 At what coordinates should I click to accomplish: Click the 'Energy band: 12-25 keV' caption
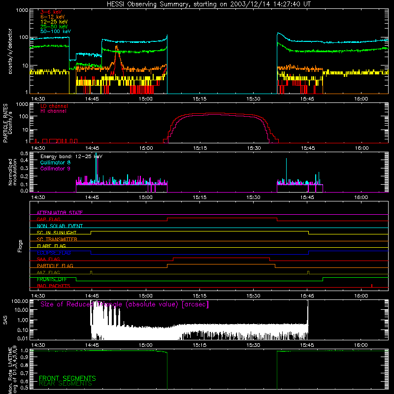point(71,157)
